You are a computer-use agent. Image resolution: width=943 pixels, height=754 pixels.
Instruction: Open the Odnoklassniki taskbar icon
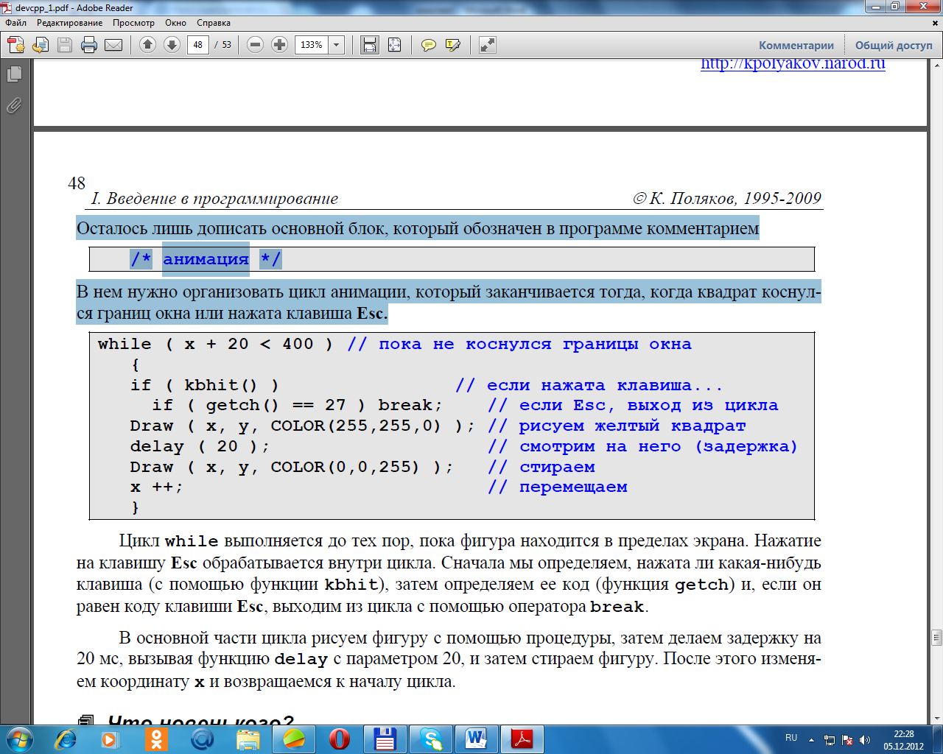pos(156,739)
